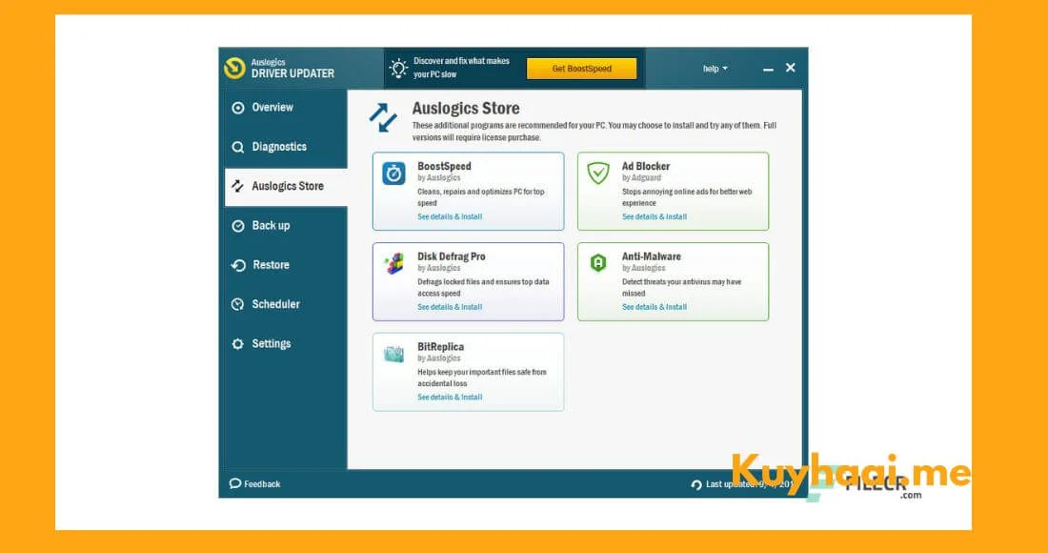Click the BoostSpeed product title
1048x553 pixels.
445,166
